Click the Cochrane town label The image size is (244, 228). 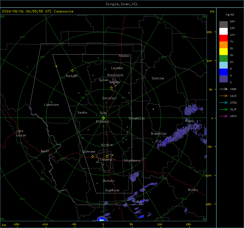89,152
